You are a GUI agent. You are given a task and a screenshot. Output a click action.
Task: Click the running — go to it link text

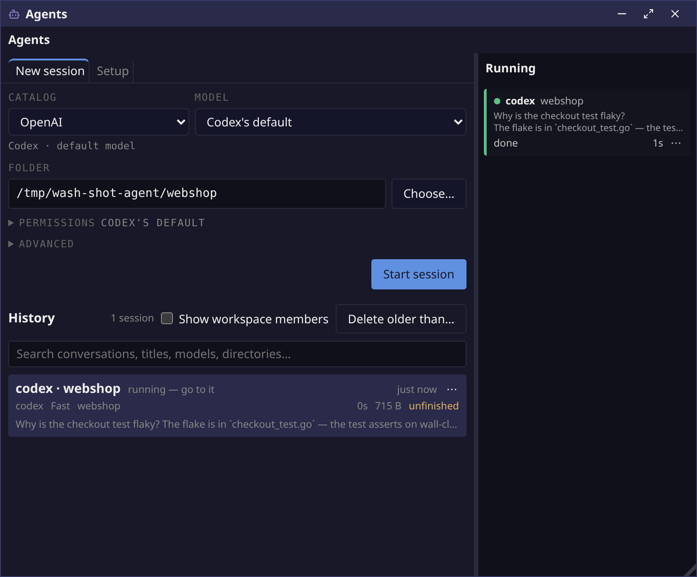pyautogui.click(x=171, y=389)
